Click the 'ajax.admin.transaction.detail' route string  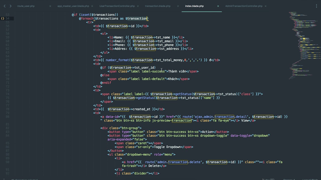[221, 117]
